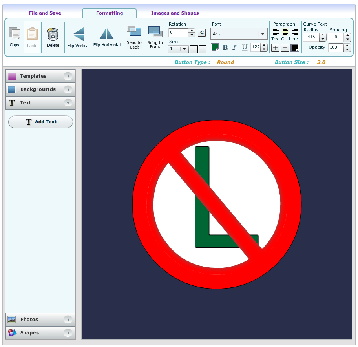Increase text outline thickness

pyautogui.click(x=275, y=48)
